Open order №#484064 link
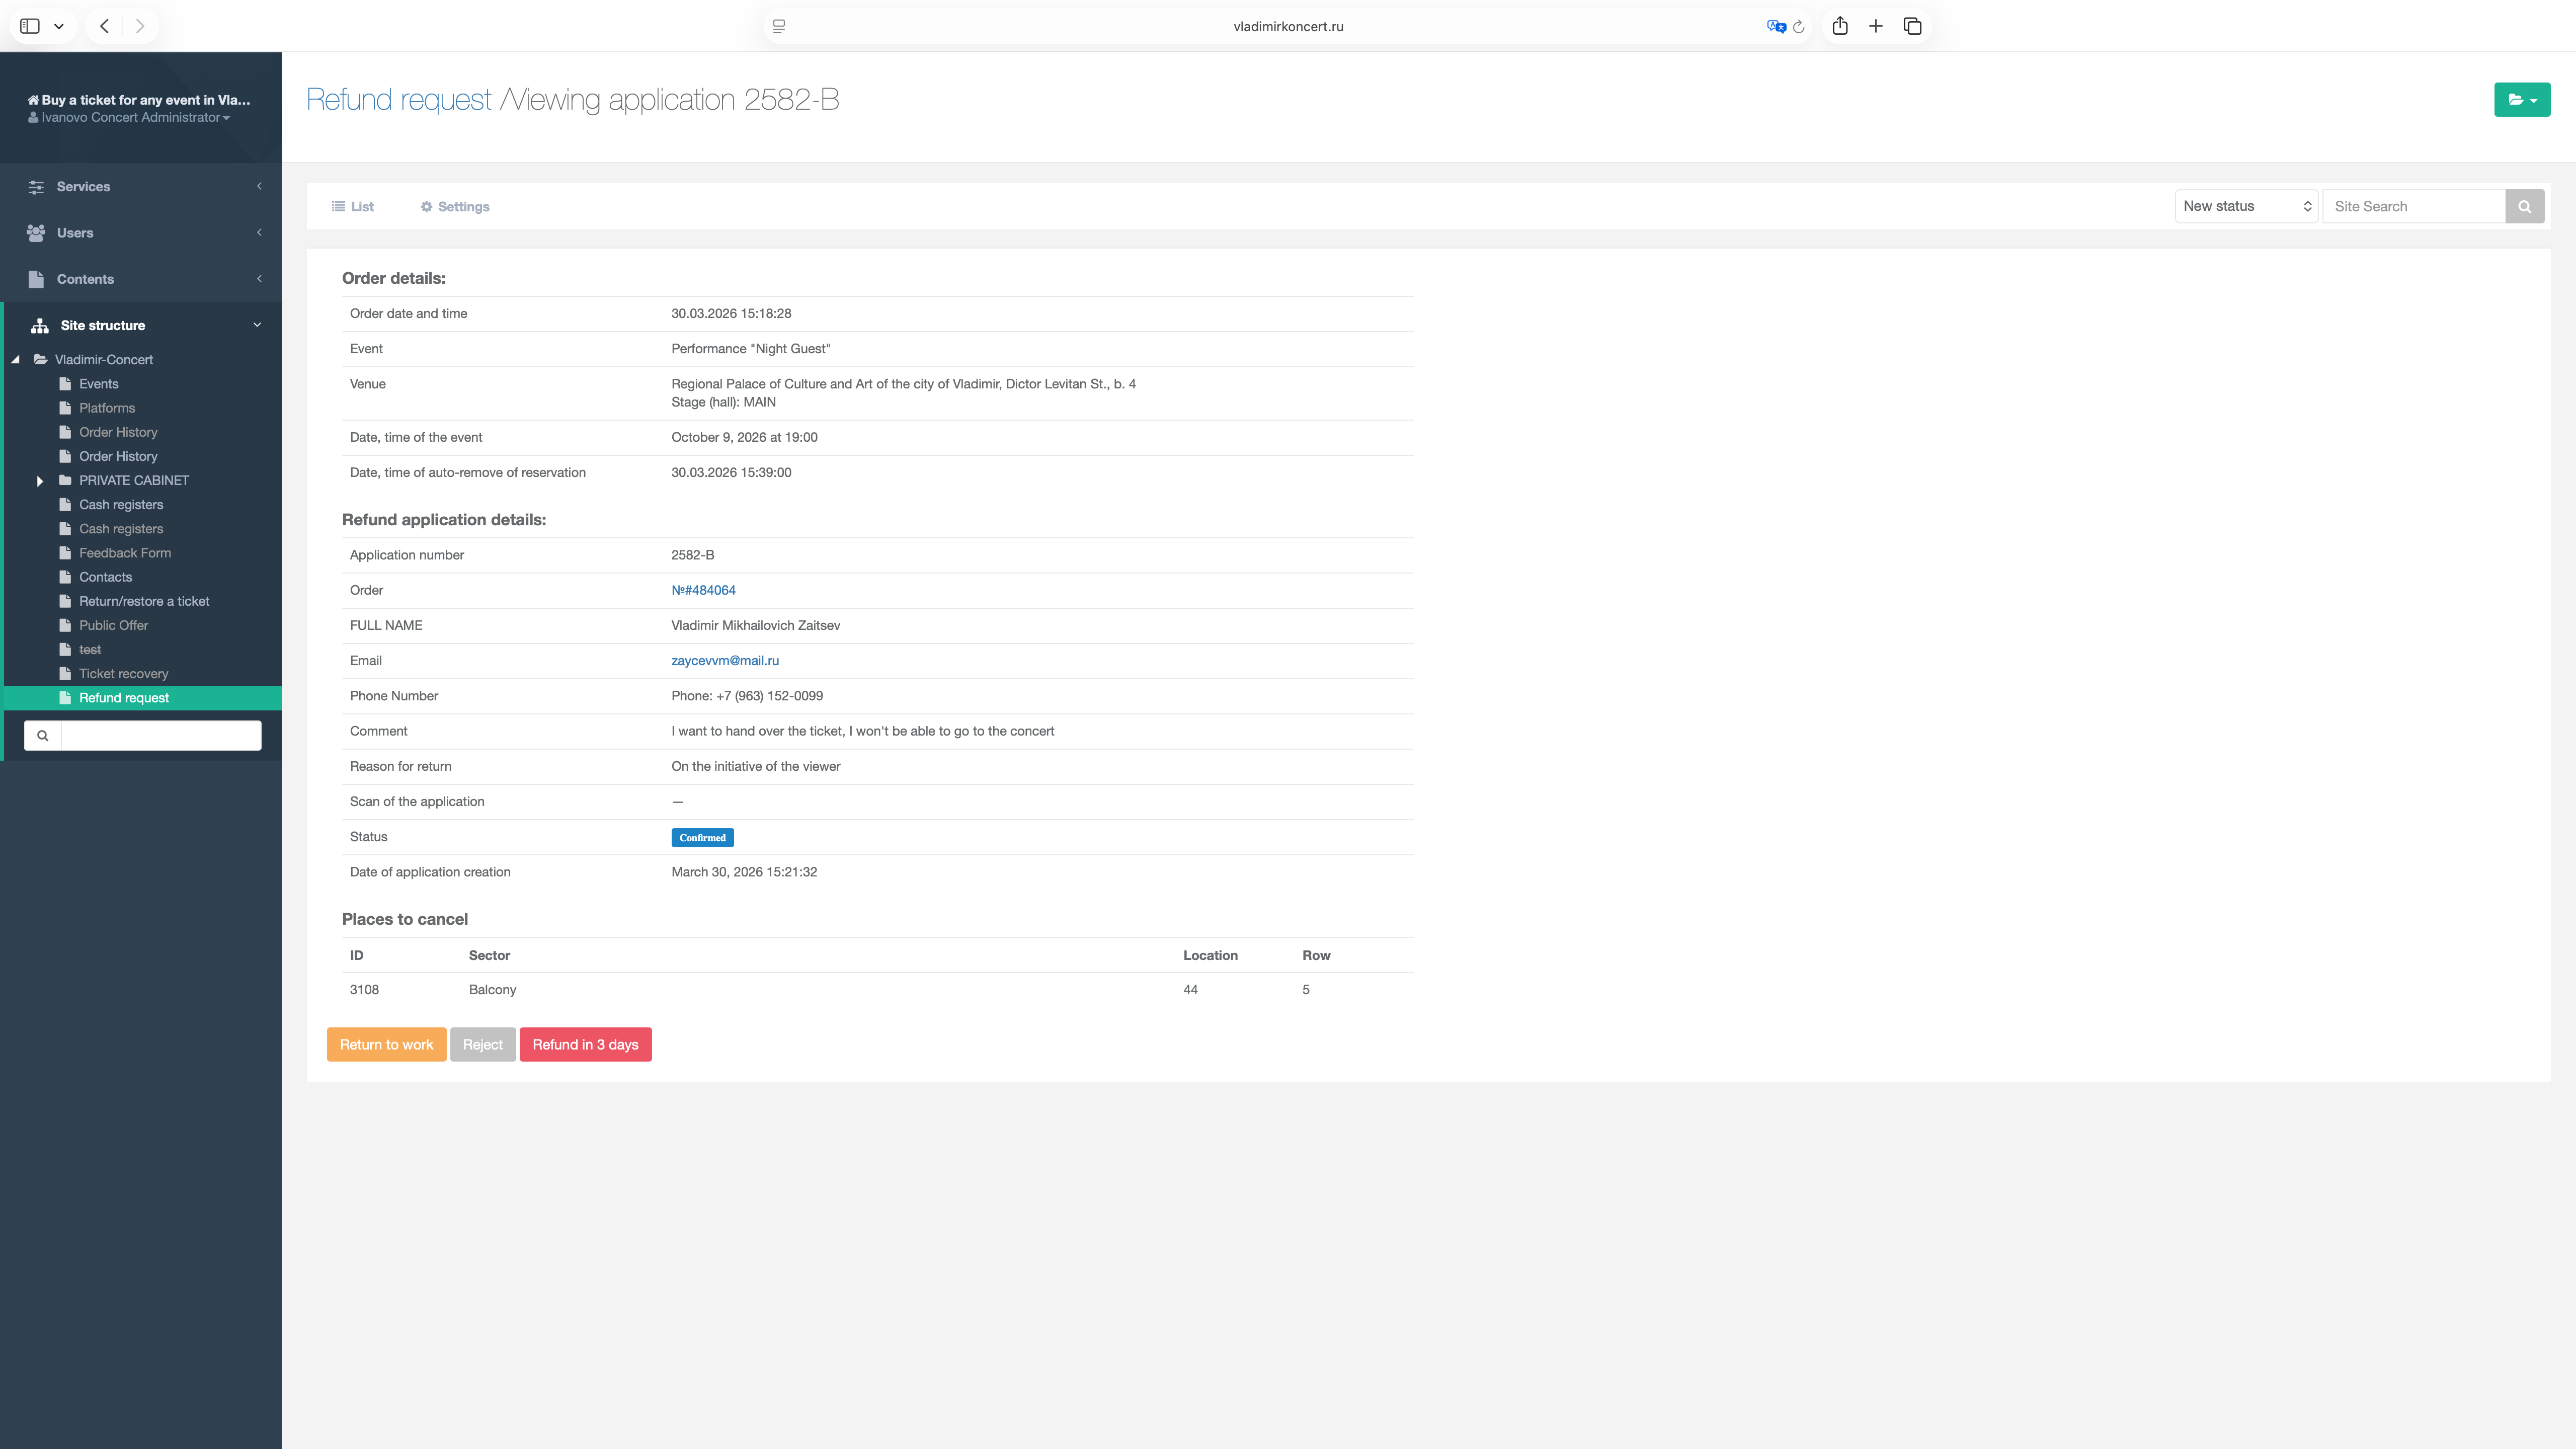The width and height of the screenshot is (2576, 1449). [x=703, y=590]
